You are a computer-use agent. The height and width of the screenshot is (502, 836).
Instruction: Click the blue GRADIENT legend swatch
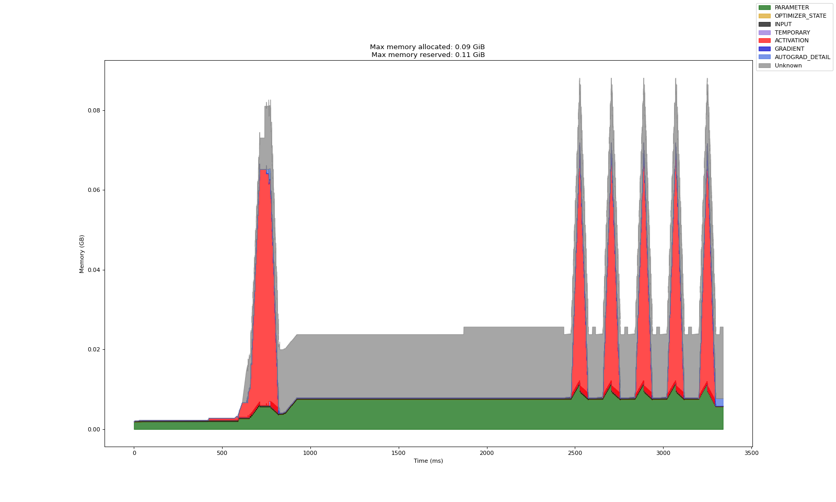coord(764,49)
